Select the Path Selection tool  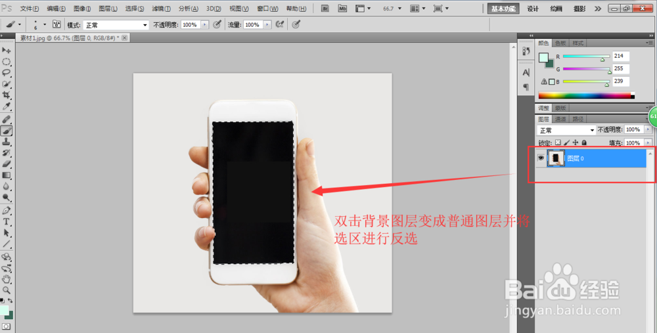[x=7, y=233]
